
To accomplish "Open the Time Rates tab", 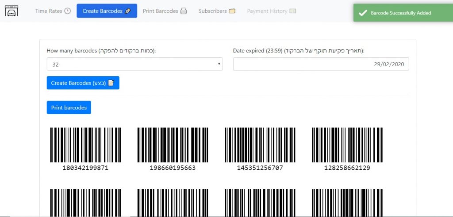I will click(49, 11).
